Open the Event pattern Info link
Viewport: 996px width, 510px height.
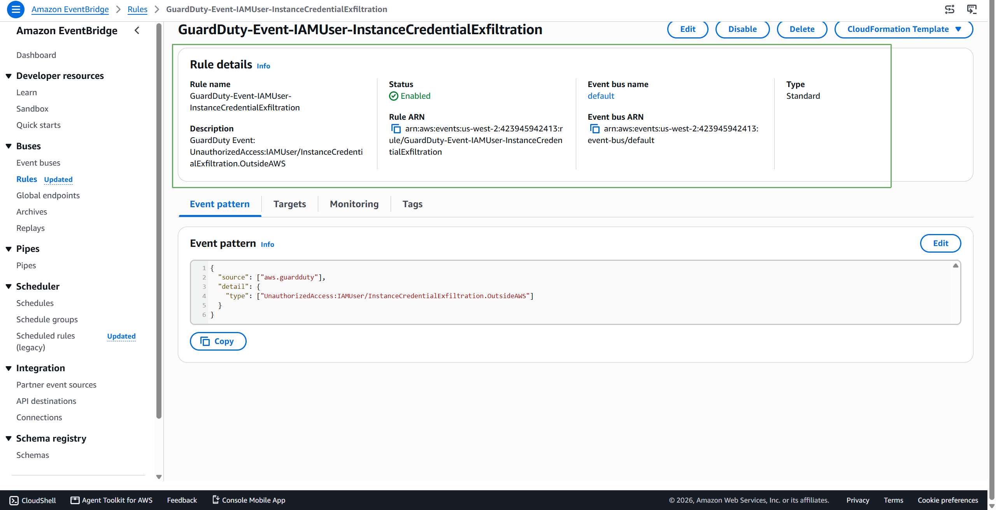(x=267, y=245)
